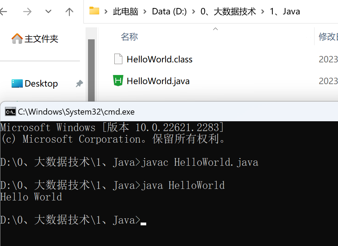
Task: Select the 1、Java breadcrumb segment
Action: (285, 12)
